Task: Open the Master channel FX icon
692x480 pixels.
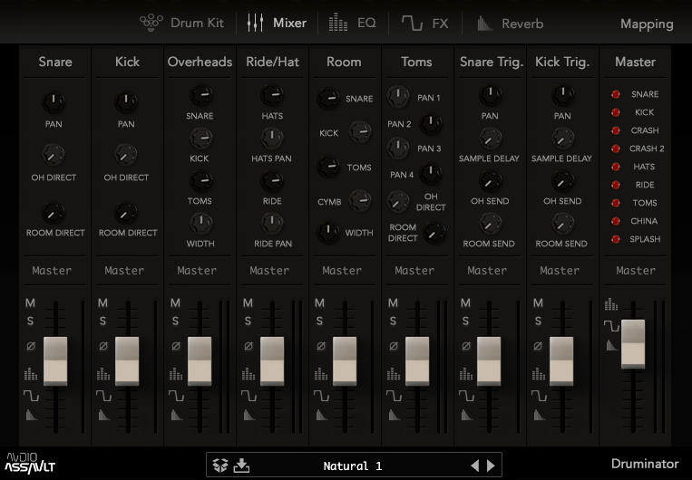Action: [611, 326]
